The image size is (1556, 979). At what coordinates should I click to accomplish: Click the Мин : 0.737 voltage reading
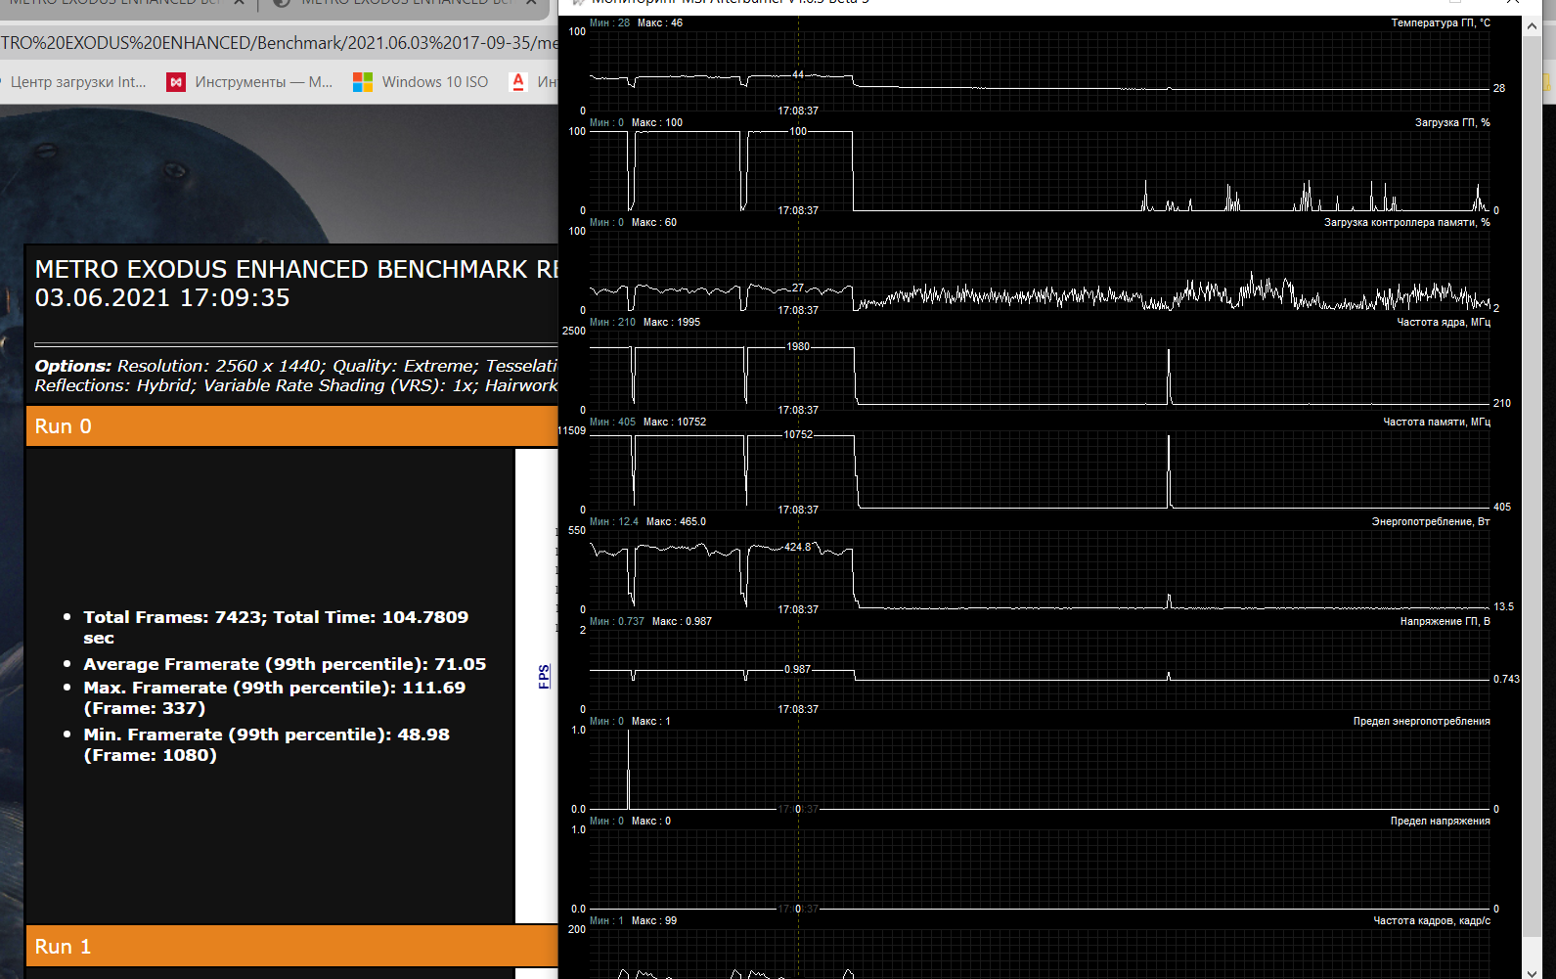point(617,621)
